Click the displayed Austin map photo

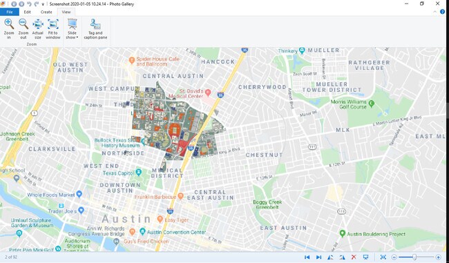(223, 150)
